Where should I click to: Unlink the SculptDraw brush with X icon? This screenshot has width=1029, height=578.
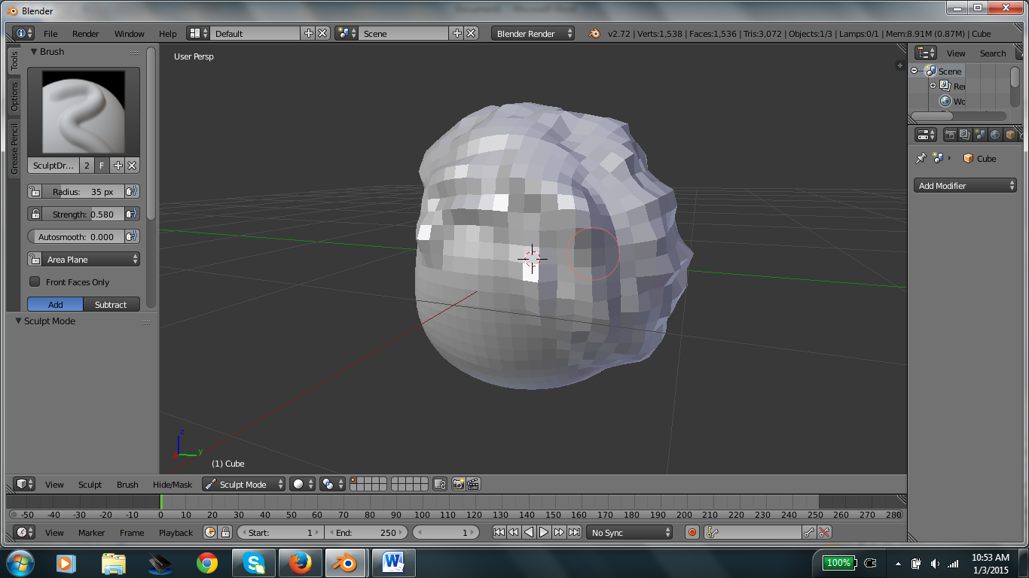click(132, 166)
